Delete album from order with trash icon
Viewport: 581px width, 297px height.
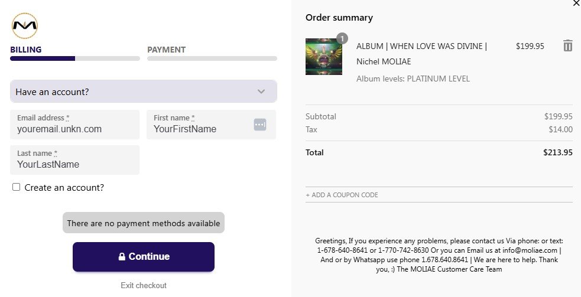567,45
